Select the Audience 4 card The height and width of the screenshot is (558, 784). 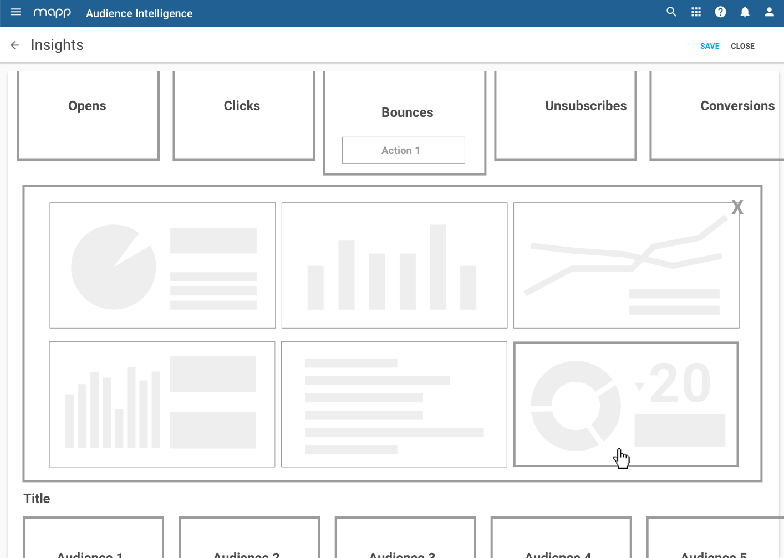click(561, 537)
